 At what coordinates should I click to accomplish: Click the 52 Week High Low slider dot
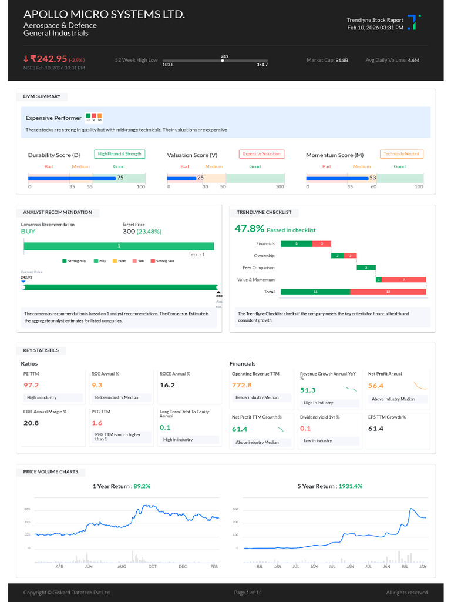point(223,61)
